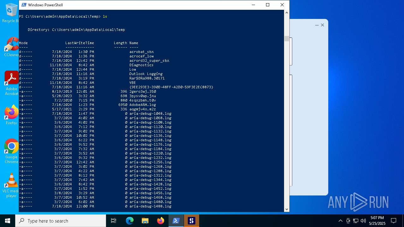Image resolution: width=404 pixels, height=227 pixels.
Task: Click the aria-debug-1488.log file name
Action: click(x=151, y=206)
